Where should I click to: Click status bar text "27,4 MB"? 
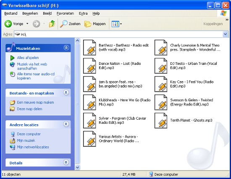click(129, 174)
